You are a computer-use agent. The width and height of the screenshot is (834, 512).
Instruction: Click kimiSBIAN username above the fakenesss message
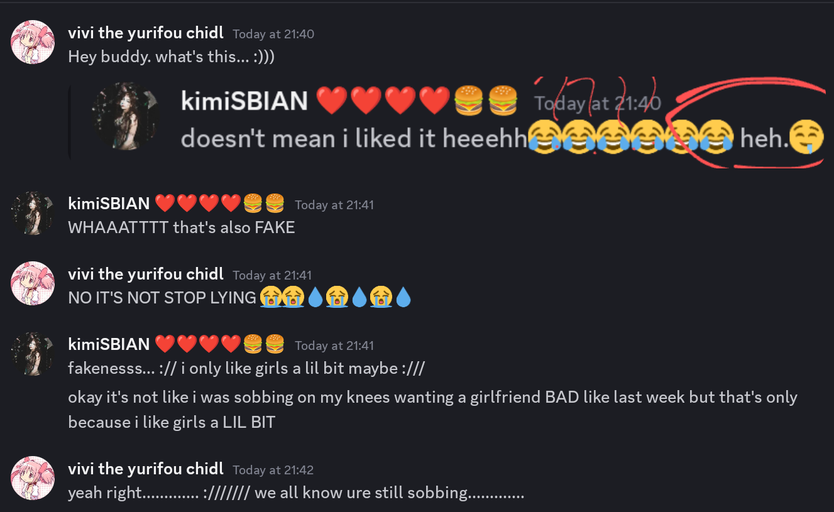click(109, 344)
